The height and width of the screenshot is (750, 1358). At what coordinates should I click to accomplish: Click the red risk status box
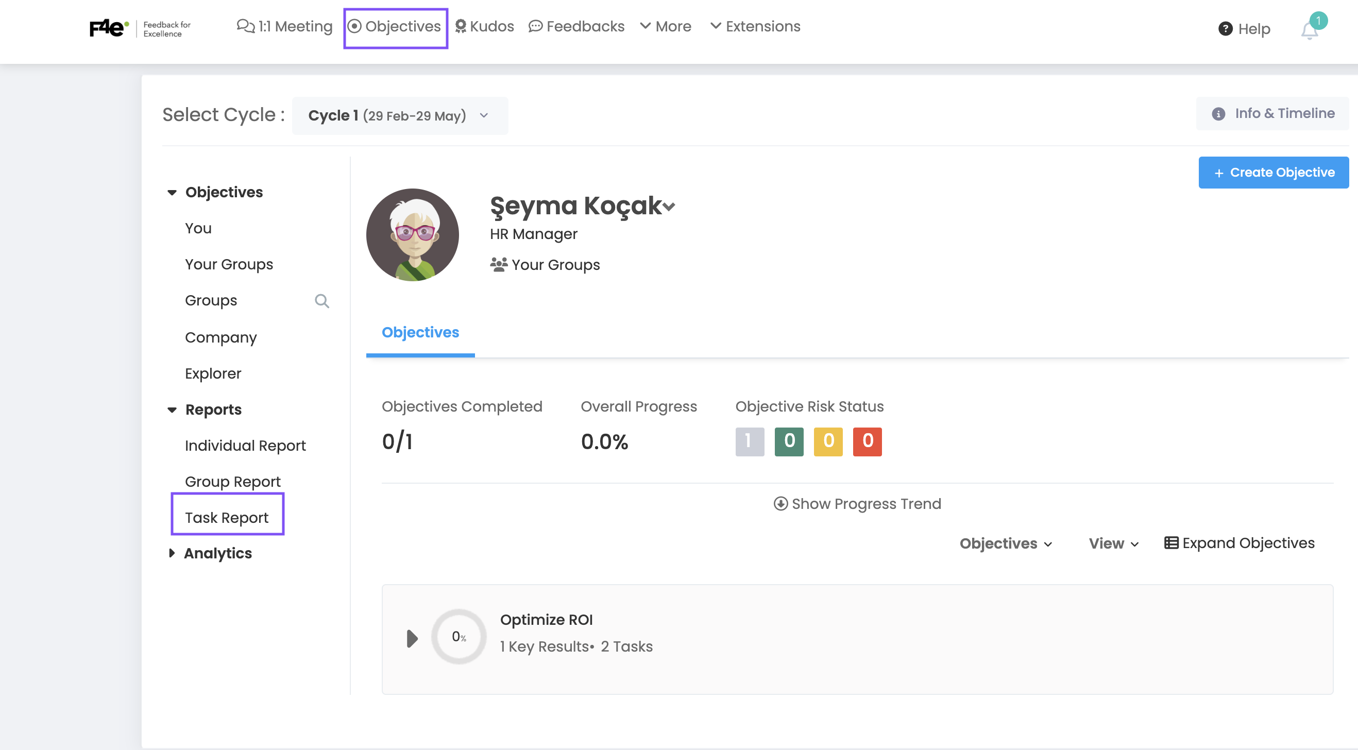point(867,441)
